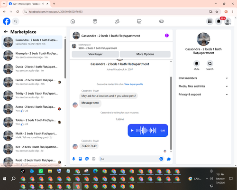This screenshot has height=190, width=237.
Task: Open the Chrome three-dot menu
Action: [x=233, y=12]
